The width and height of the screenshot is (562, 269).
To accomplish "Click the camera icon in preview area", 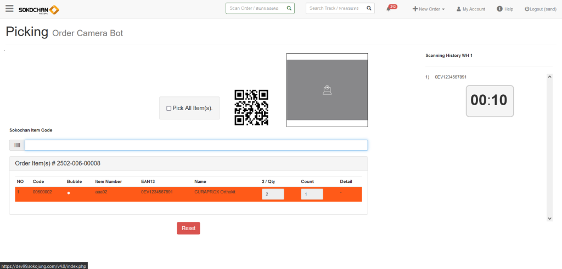I will pyautogui.click(x=327, y=90).
